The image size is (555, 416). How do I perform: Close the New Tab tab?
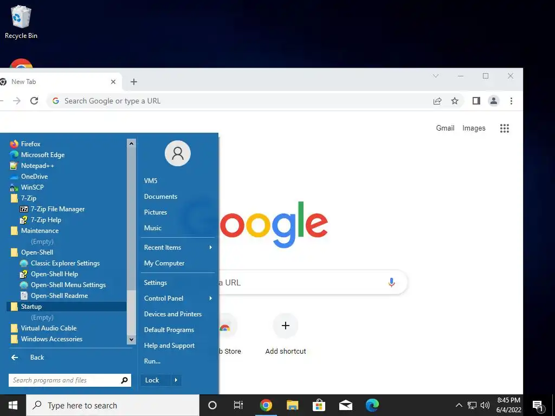(x=113, y=82)
